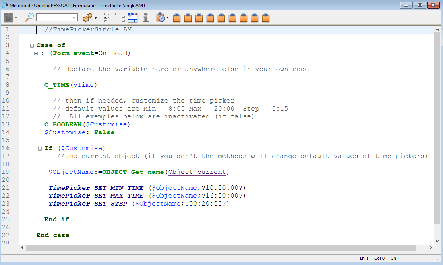Image resolution: width=443 pixels, height=265 pixels.
Task: Click the gears method options icon
Action: [87, 17]
